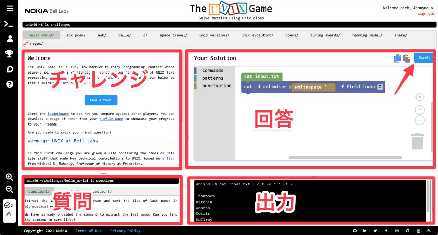Submit your solution

423,57
